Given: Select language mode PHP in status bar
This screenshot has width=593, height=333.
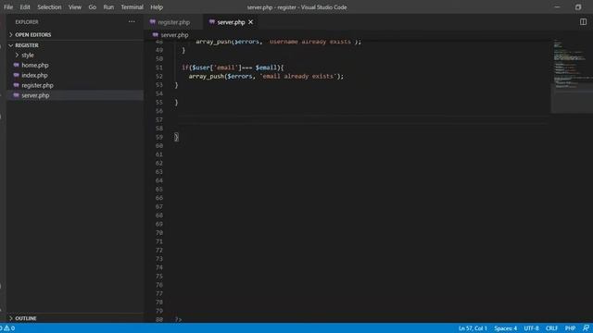Looking at the screenshot, I should [x=570, y=328].
